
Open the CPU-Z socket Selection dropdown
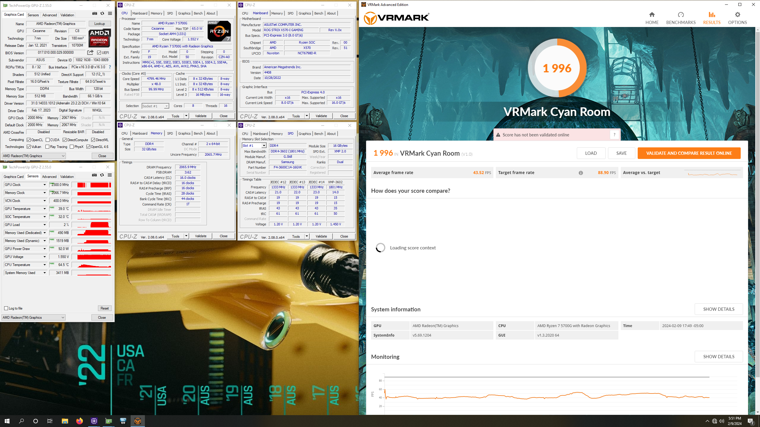(x=155, y=106)
